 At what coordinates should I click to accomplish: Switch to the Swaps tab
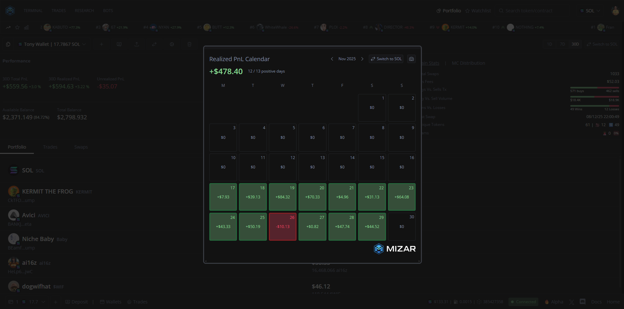coord(81,147)
